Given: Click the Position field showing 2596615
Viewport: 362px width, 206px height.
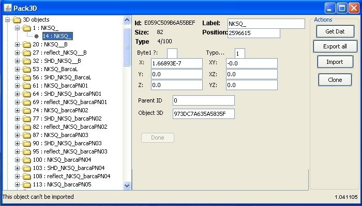Looking at the screenshot, I should click(x=254, y=33).
